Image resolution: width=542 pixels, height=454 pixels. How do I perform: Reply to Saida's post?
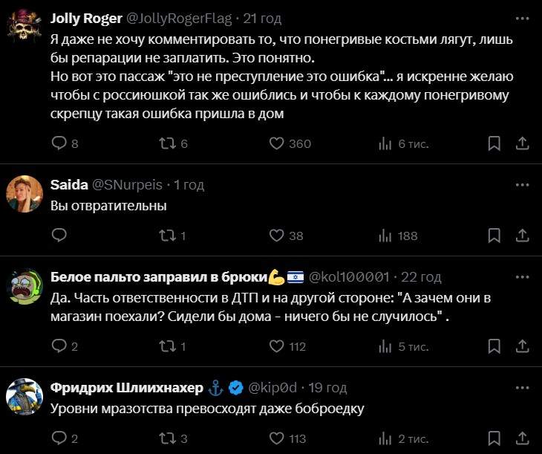[59, 236]
